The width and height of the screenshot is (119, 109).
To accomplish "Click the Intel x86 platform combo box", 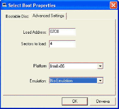I will [x=76, y=66].
